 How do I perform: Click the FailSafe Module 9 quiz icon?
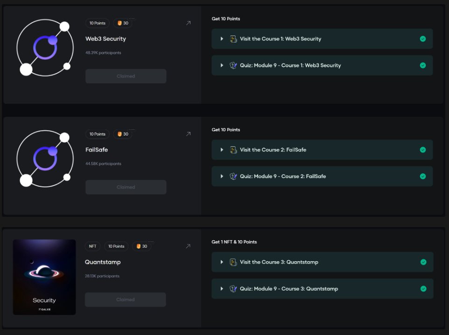[233, 177]
